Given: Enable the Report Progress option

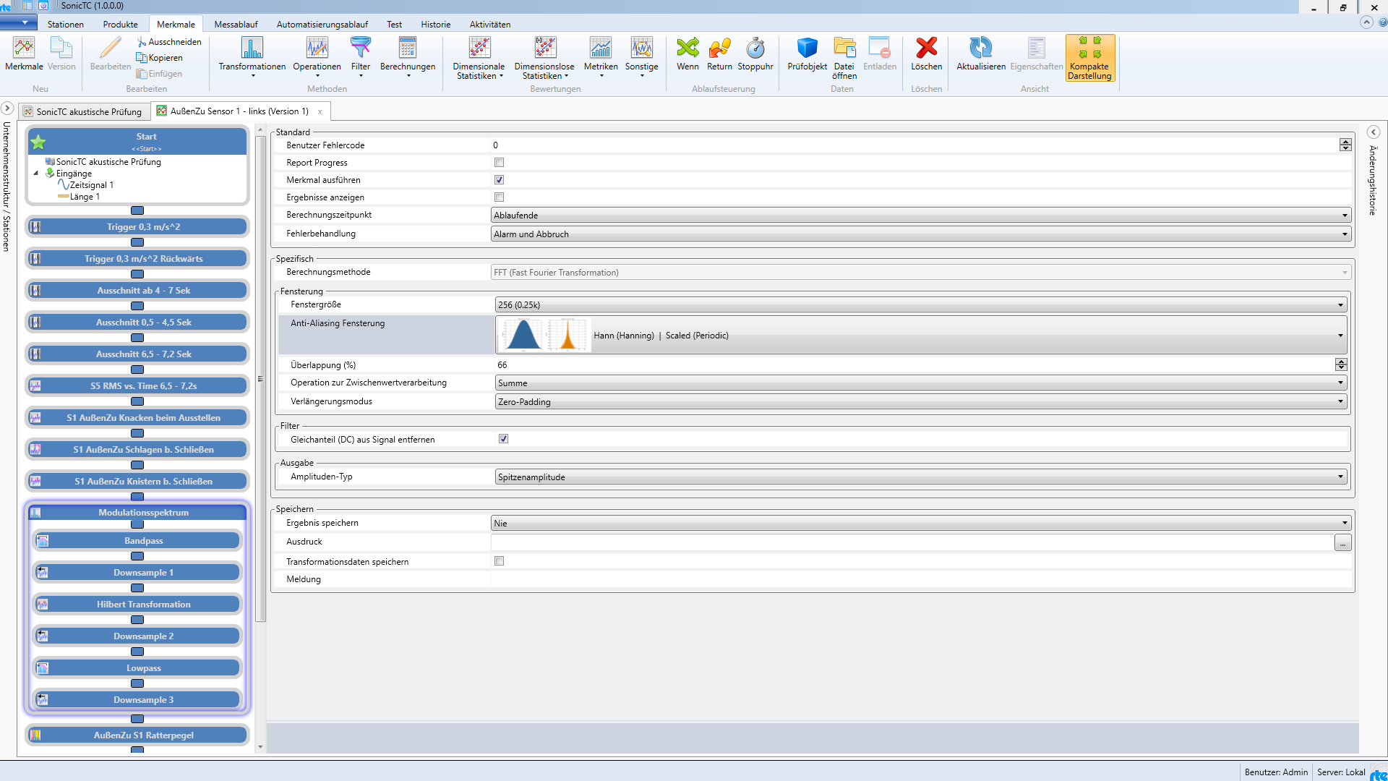Looking at the screenshot, I should pos(499,162).
